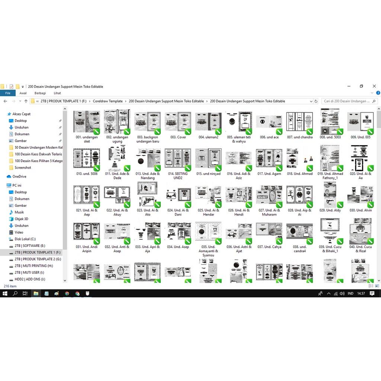The image size is (381, 381).
Task: Click the Back navigation arrow
Action: tap(5, 101)
